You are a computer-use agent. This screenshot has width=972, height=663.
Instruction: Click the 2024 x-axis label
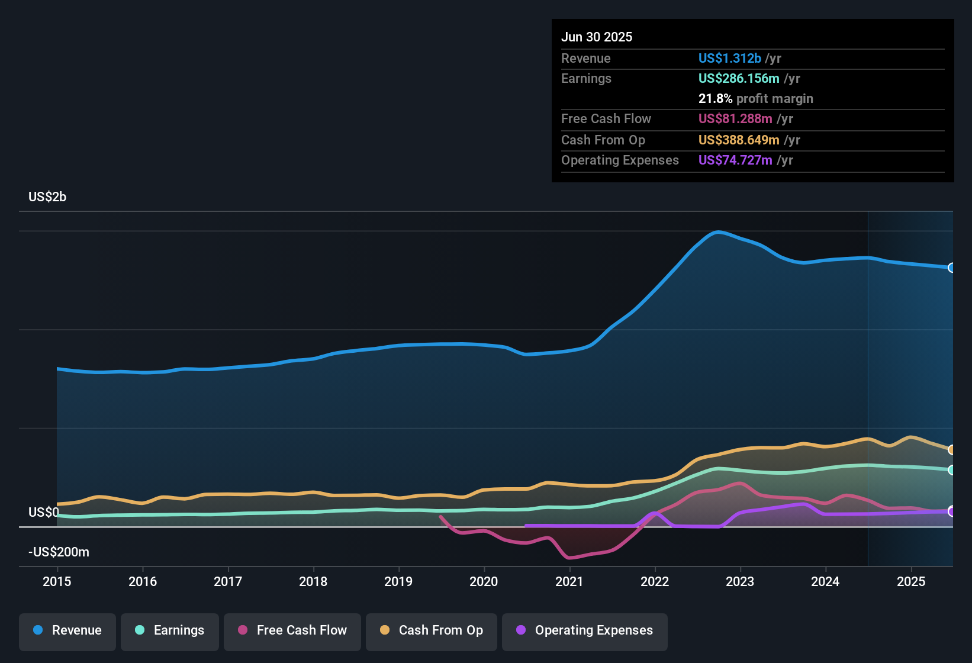[x=825, y=581]
